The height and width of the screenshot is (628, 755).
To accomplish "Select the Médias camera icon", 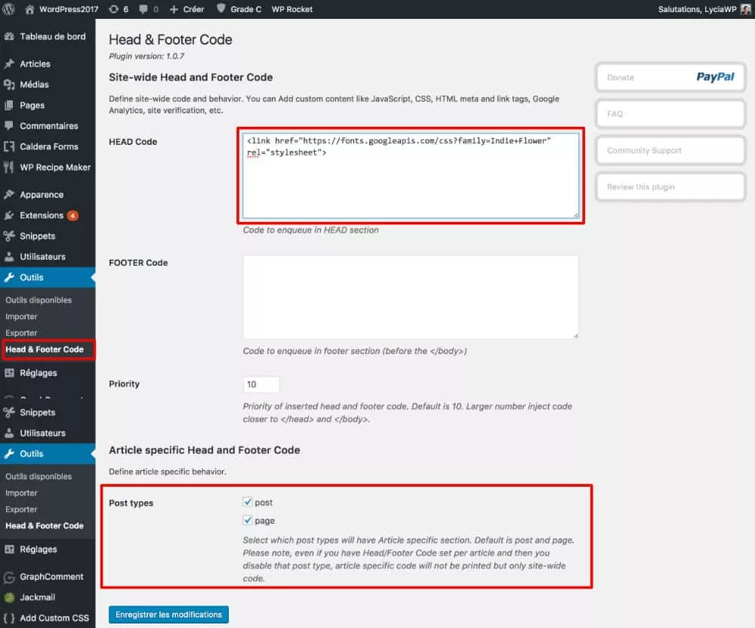I will pos(9,85).
